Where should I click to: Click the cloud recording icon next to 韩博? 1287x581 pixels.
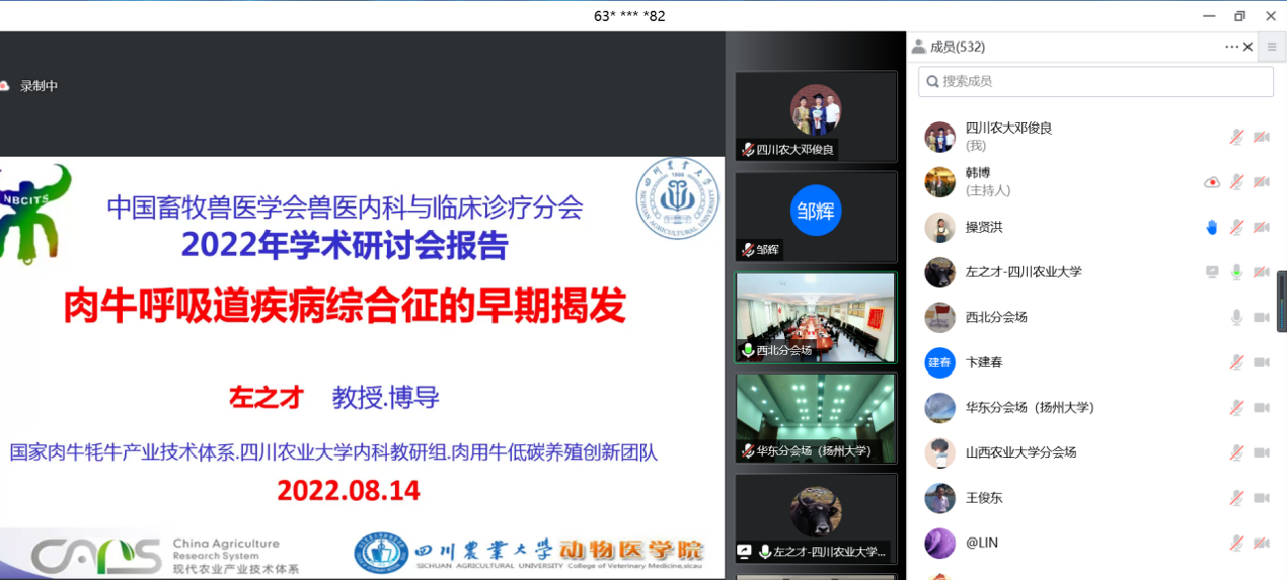(1212, 182)
